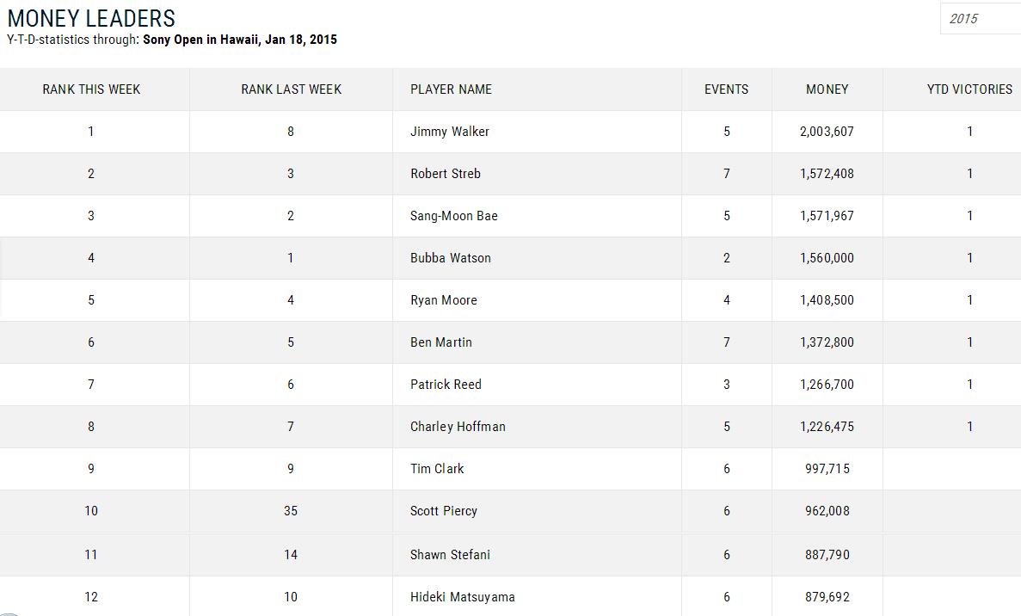Click on Bubba Watson's name

pos(451,258)
